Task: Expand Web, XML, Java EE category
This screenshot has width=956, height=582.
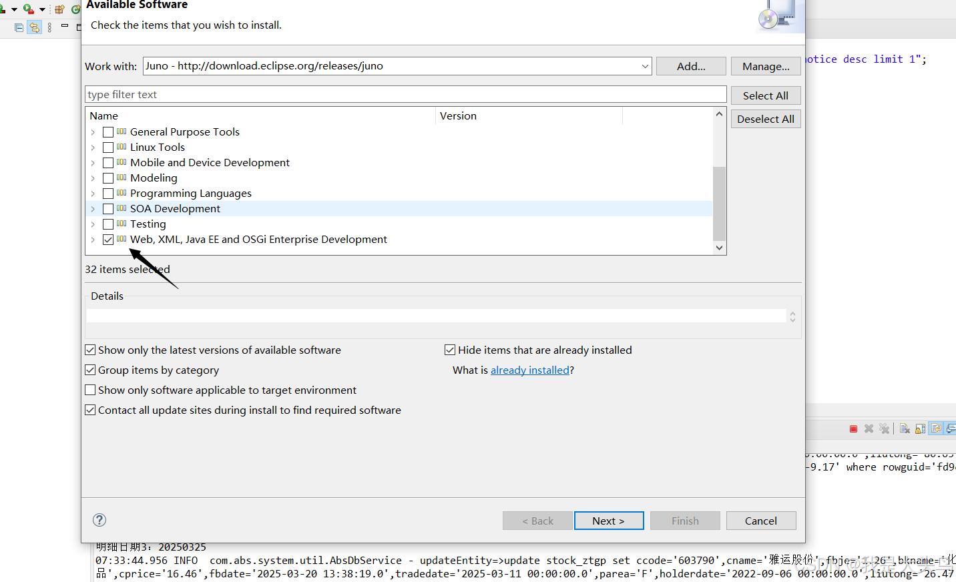Action: point(93,240)
